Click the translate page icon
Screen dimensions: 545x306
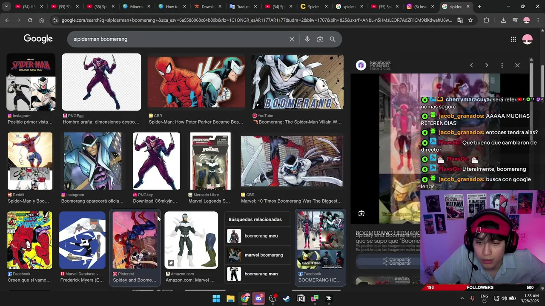coord(460,20)
